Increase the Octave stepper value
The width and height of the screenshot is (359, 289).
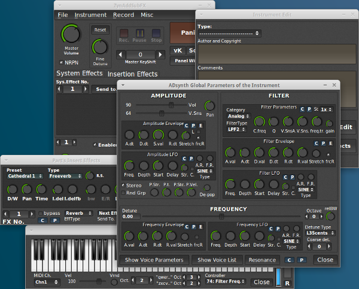[x=322, y=217]
